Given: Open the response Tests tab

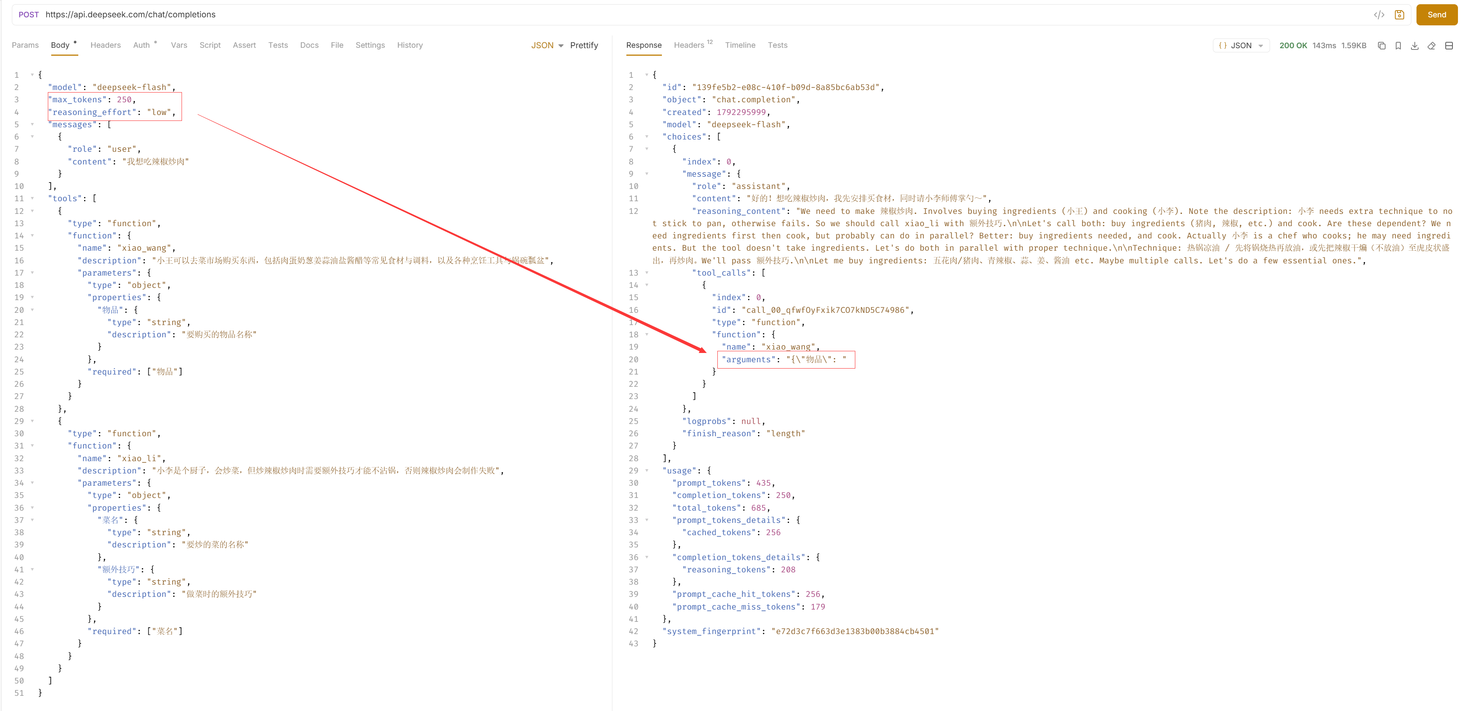Looking at the screenshot, I should (x=777, y=46).
